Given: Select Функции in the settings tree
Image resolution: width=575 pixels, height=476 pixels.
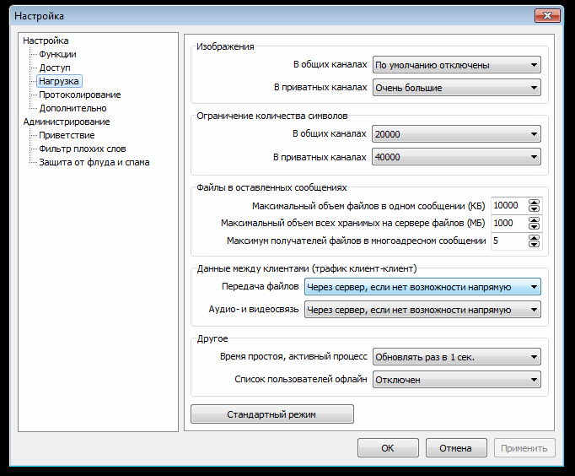Looking at the screenshot, I should pyautogui.click(x=57, y=54).
